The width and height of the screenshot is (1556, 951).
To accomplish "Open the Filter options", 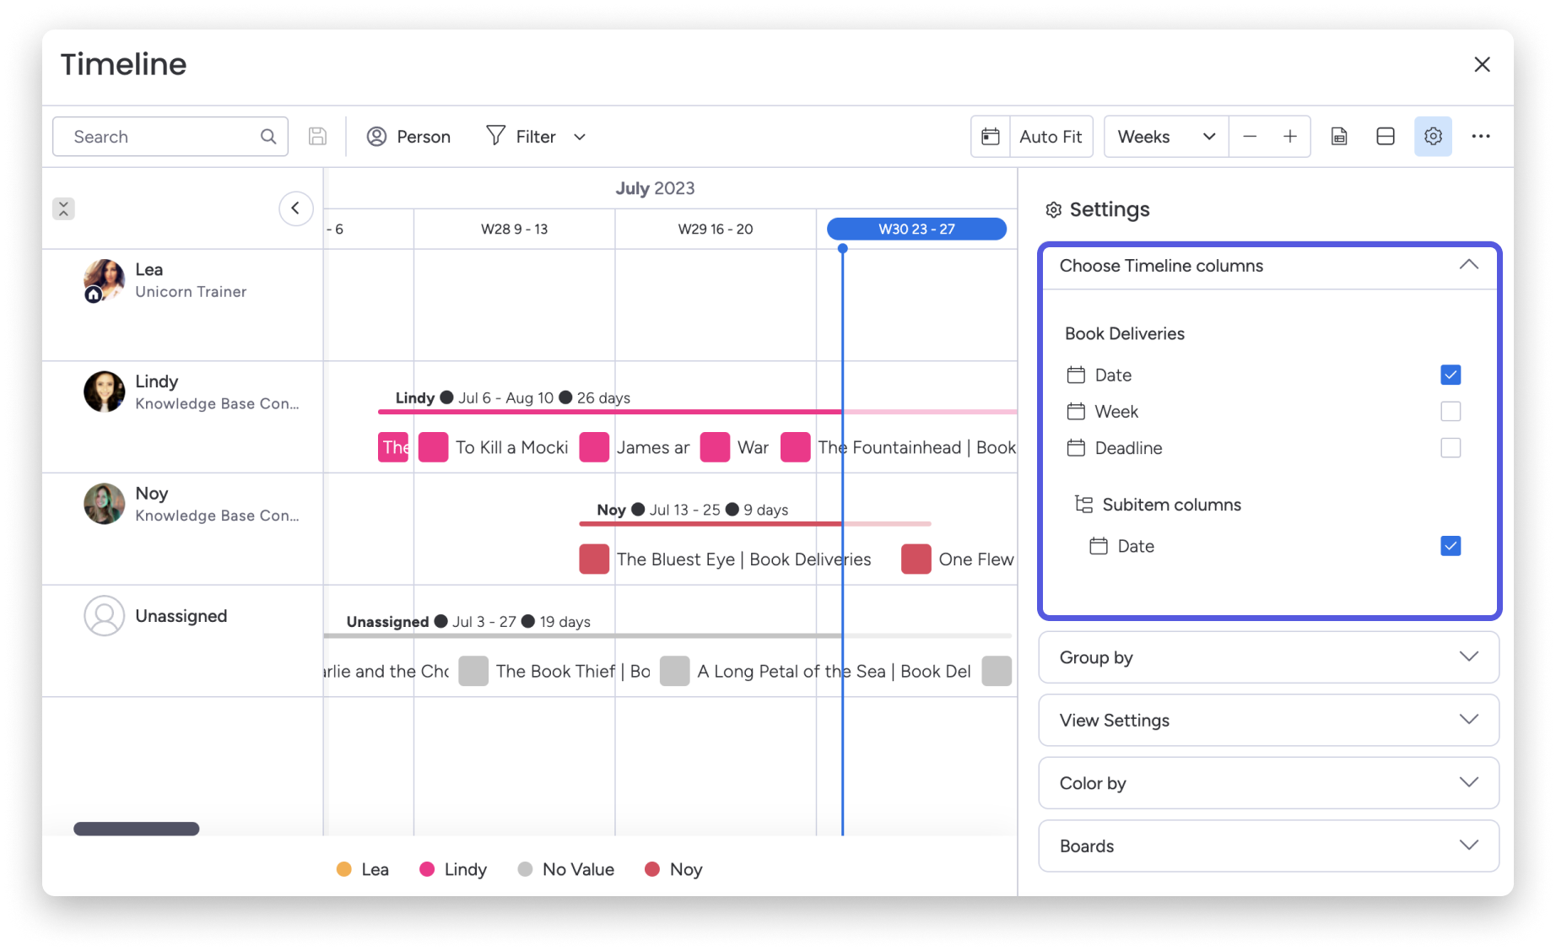I will (521, 136).
